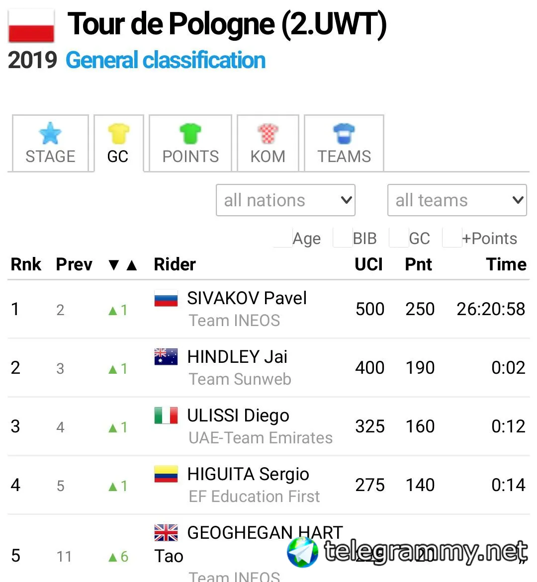The width and height of the screenshot is (537, 582).
Task: Click the Australian flag beside Hindley
Action: 166,357
